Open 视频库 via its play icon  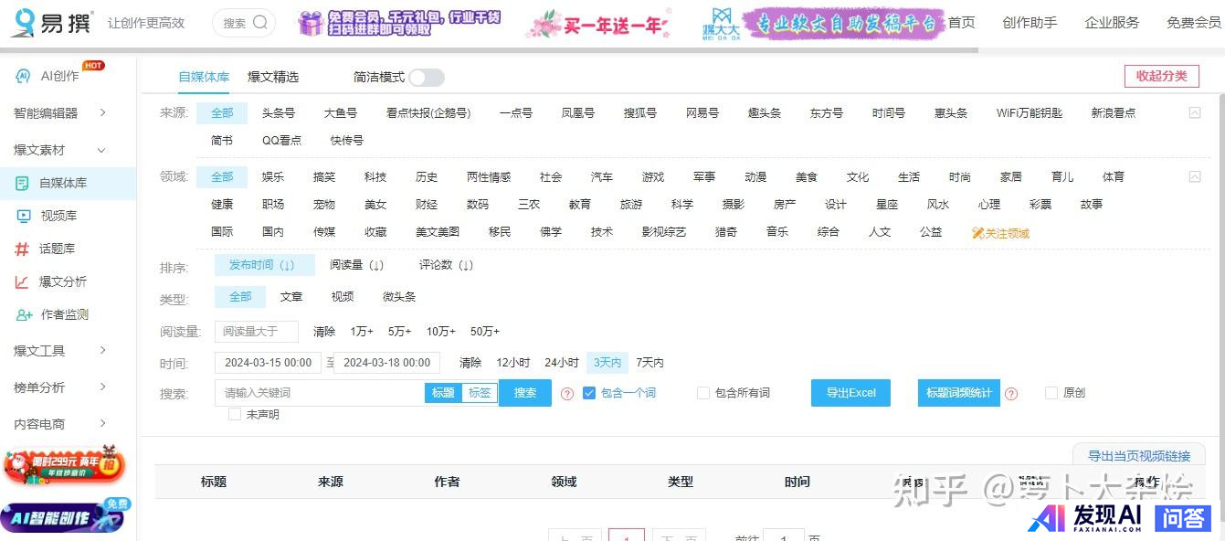coord(24,216)
